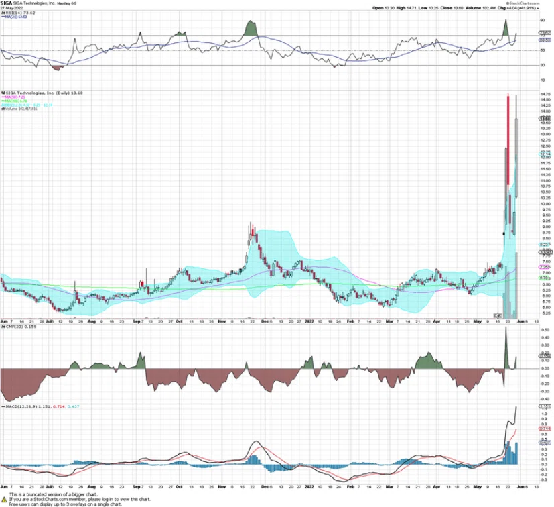This screenshot has width=554, height=507.
Task: Click the Nasdaq GS exchange label
Action: (x=67, y=3)
